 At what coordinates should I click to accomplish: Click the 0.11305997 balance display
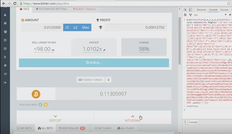coord(113,94)
